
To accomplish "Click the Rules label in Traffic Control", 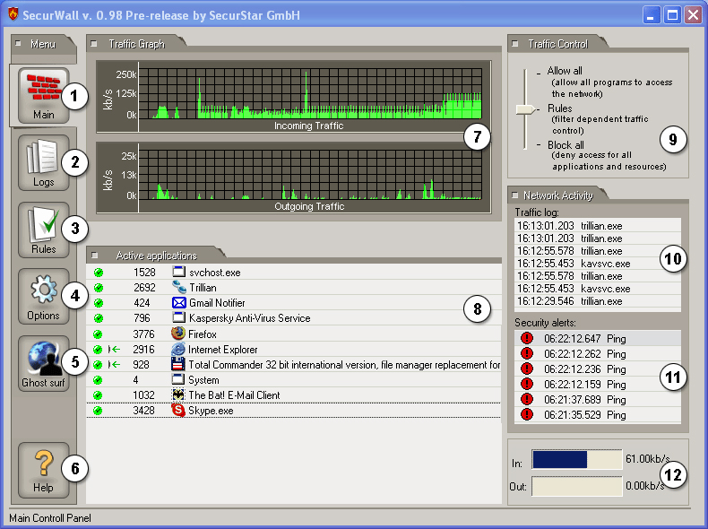I will point(559,108).
